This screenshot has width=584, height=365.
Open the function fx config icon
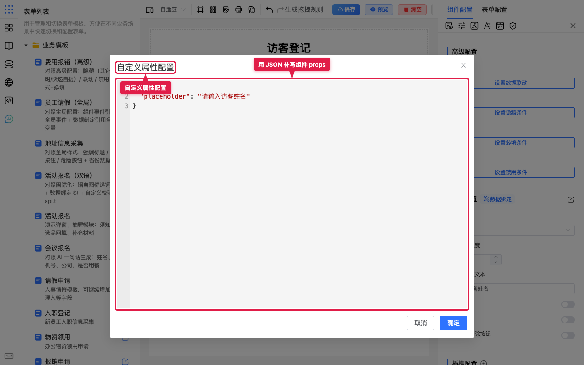pos(474,26)
